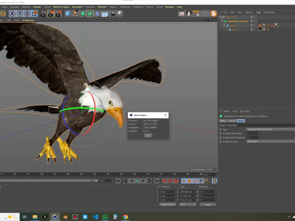Open subdivision Type dropdown
This screenshot has width=295, height=221.
pos(270,130)
